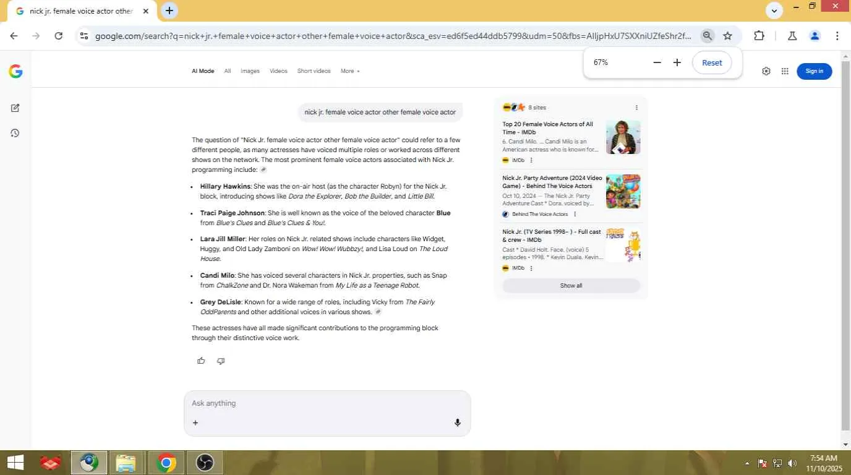Show hidden system tray icons
851x475 pixels.
coord(747,463)
